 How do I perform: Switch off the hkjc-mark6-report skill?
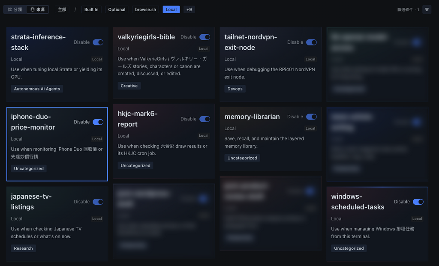tap(204, 119)
